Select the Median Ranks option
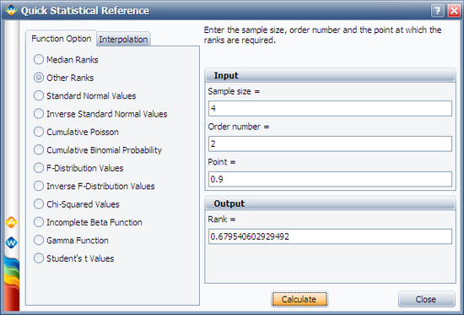This screenshot has height=315, width=464. (x=66, y=60)
